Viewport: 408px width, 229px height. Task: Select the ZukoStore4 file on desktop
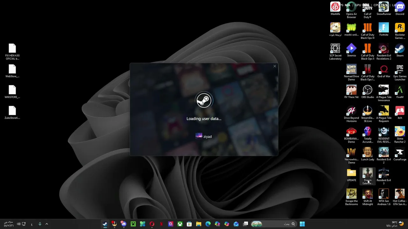click(x=12, y=113)
